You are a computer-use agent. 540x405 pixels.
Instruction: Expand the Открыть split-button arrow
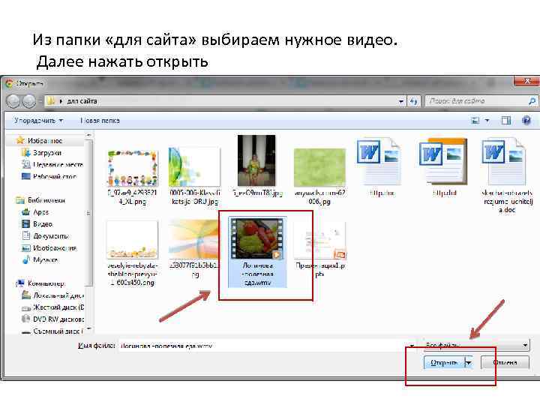point(468,363)
